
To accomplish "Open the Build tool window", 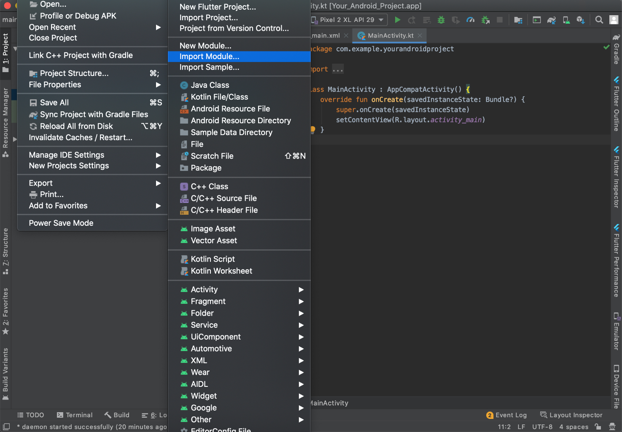I will coord(117,415).
